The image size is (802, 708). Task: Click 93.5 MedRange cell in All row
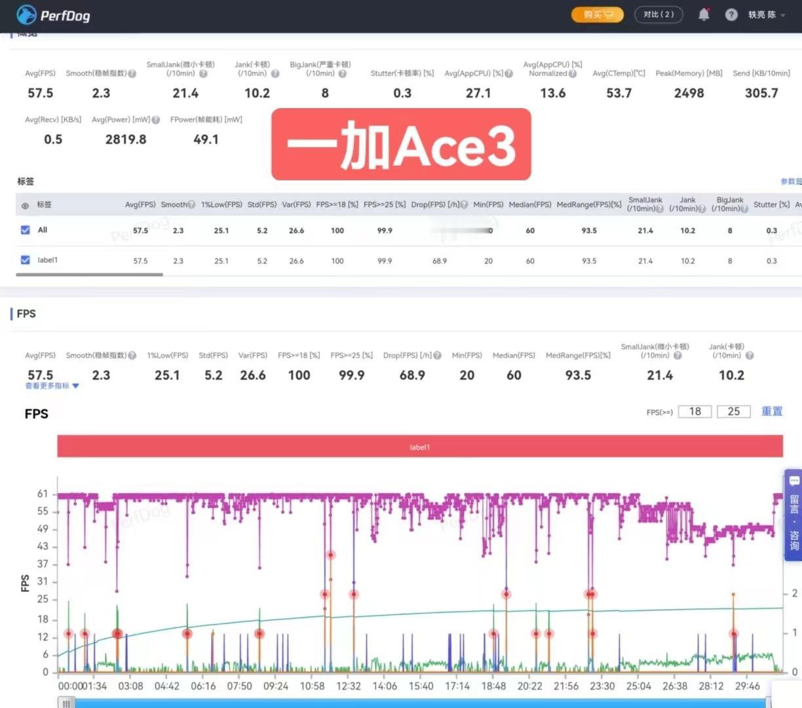(x=589, y=231)
